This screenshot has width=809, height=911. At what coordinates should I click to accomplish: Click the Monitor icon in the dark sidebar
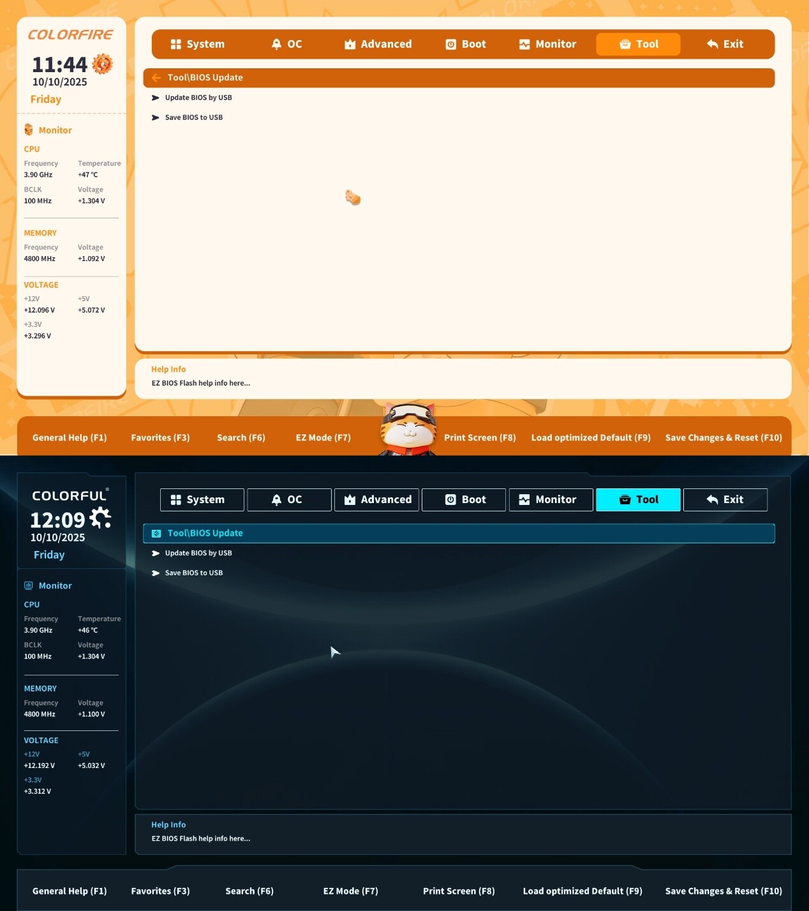pyautogui.click(x=29, y=585)
